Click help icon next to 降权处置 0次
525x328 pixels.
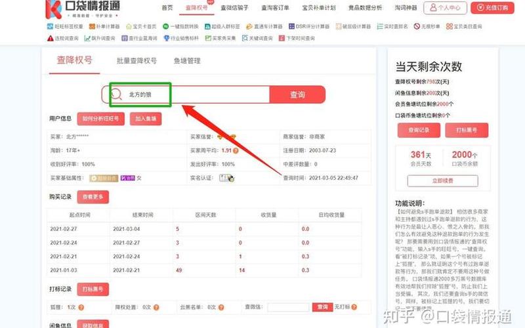156,307
